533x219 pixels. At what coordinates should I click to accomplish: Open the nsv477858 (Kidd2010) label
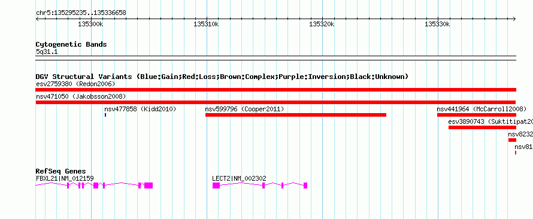(140, 109)
